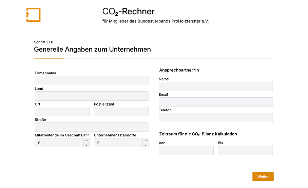Click the Unternehmensstandorte number field
The width and height of the screenshot is (308, 188).
pos(118,143)
